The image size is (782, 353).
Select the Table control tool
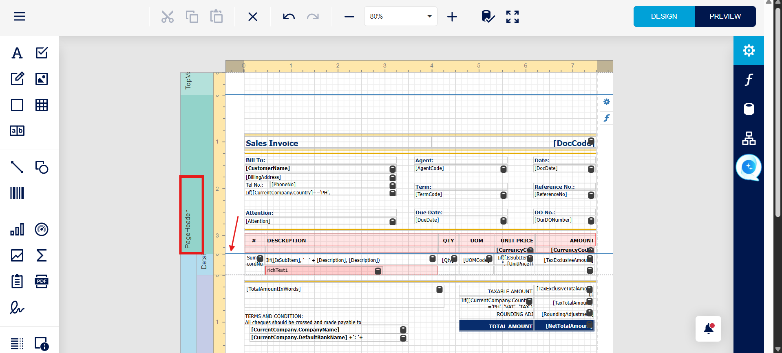pyautogui.click(x=42, y=105)
